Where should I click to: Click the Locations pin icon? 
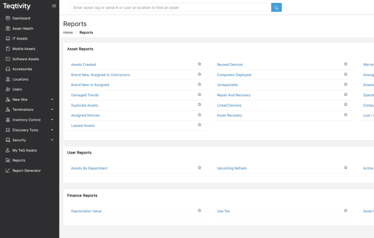pyautogui.click(x=8, y=79)
